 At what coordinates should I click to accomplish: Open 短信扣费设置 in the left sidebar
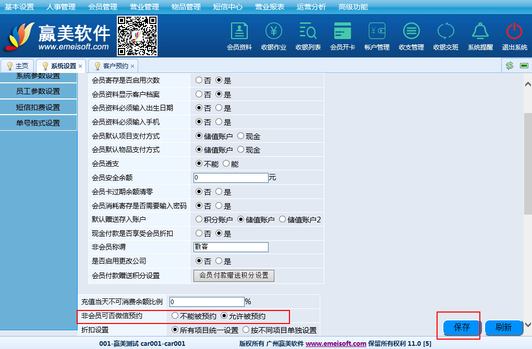click(x=38, y=107)
